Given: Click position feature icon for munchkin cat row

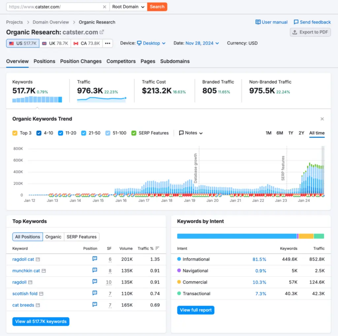Looking at the screenshot, I should (x=95, y=270).
